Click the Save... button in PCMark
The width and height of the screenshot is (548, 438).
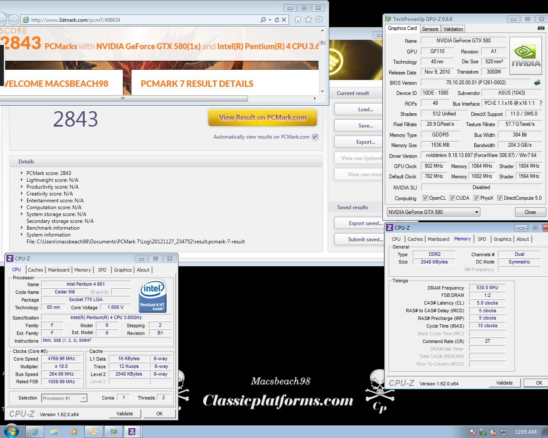point(358,126)
